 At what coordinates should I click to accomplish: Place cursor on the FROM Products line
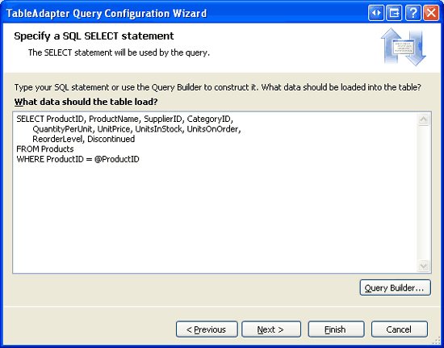tap(45, 149)
